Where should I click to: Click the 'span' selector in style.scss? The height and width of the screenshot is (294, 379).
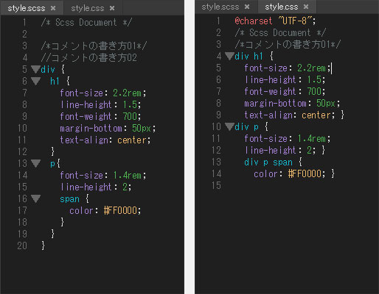pos(69,199)
